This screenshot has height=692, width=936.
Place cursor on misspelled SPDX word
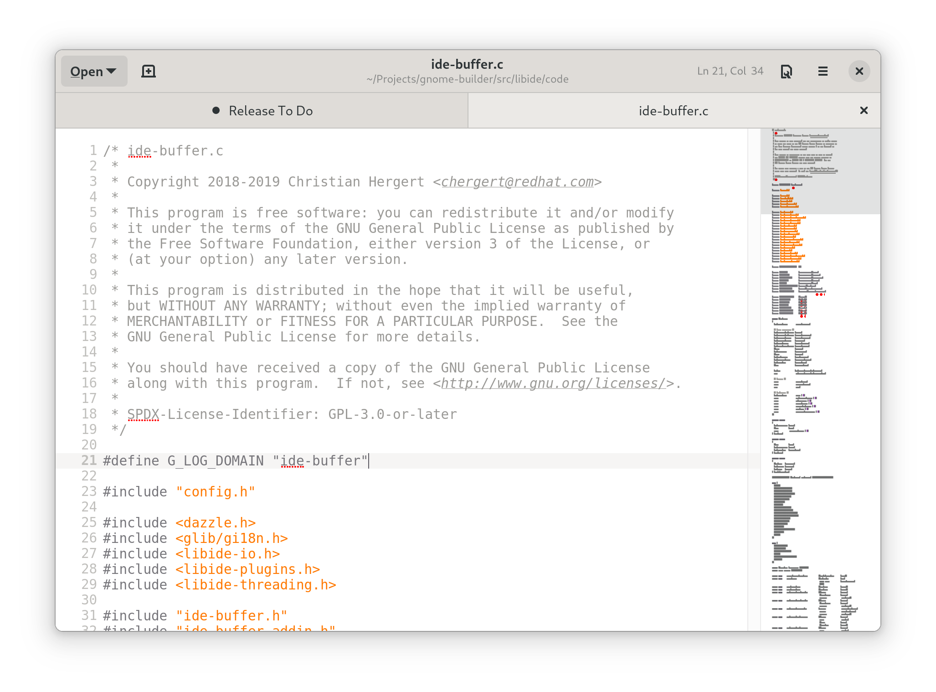click(143, 414)
